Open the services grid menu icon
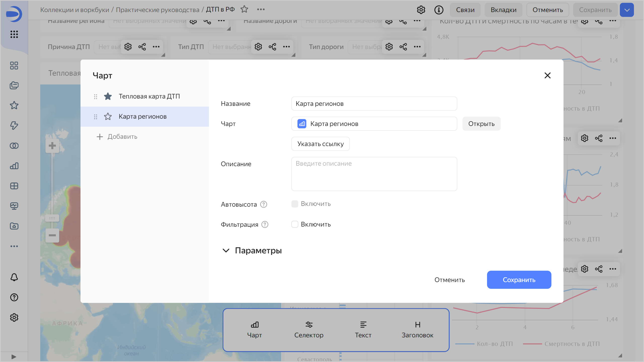Screen dimensions: 644x362 [x=14, y=34]
